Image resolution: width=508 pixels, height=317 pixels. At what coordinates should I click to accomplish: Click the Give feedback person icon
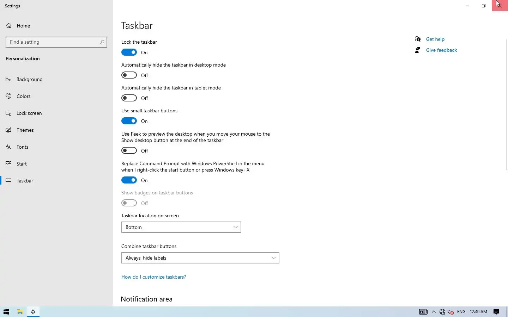(x=418, y=50)
